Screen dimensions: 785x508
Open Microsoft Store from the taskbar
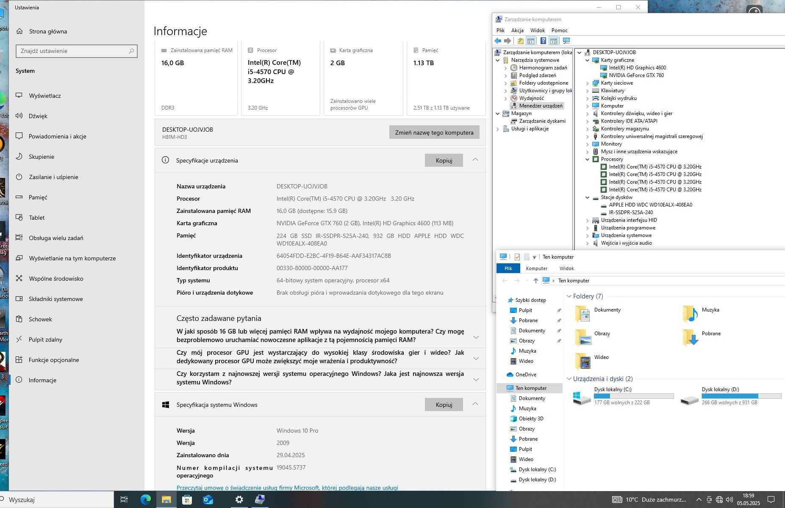pos(187,500)
